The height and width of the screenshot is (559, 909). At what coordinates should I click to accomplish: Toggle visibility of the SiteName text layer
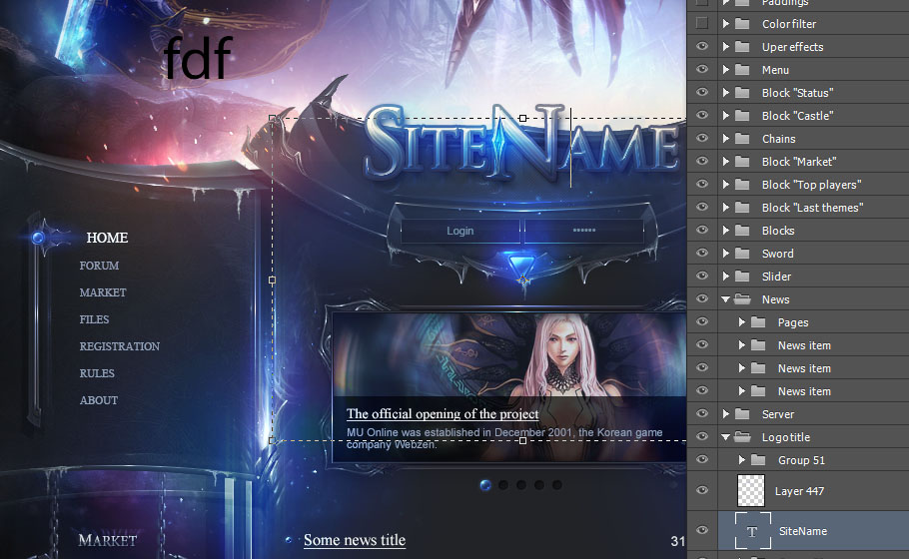701,531
